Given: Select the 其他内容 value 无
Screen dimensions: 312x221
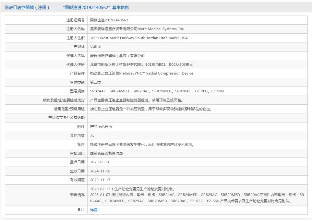Looking at the screenshot, I should (91, 135).
